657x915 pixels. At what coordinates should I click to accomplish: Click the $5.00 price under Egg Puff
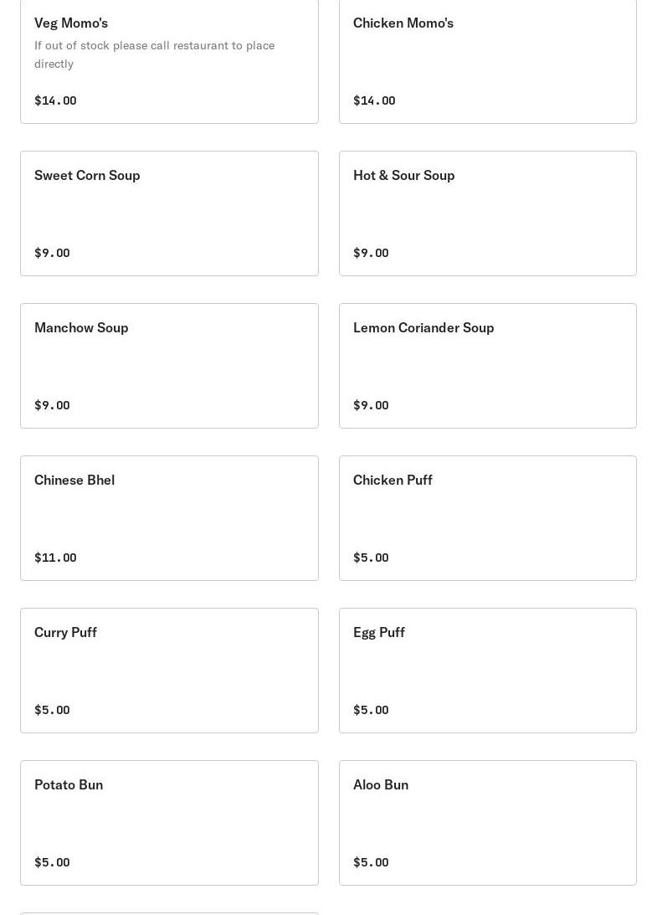point(371,710)
